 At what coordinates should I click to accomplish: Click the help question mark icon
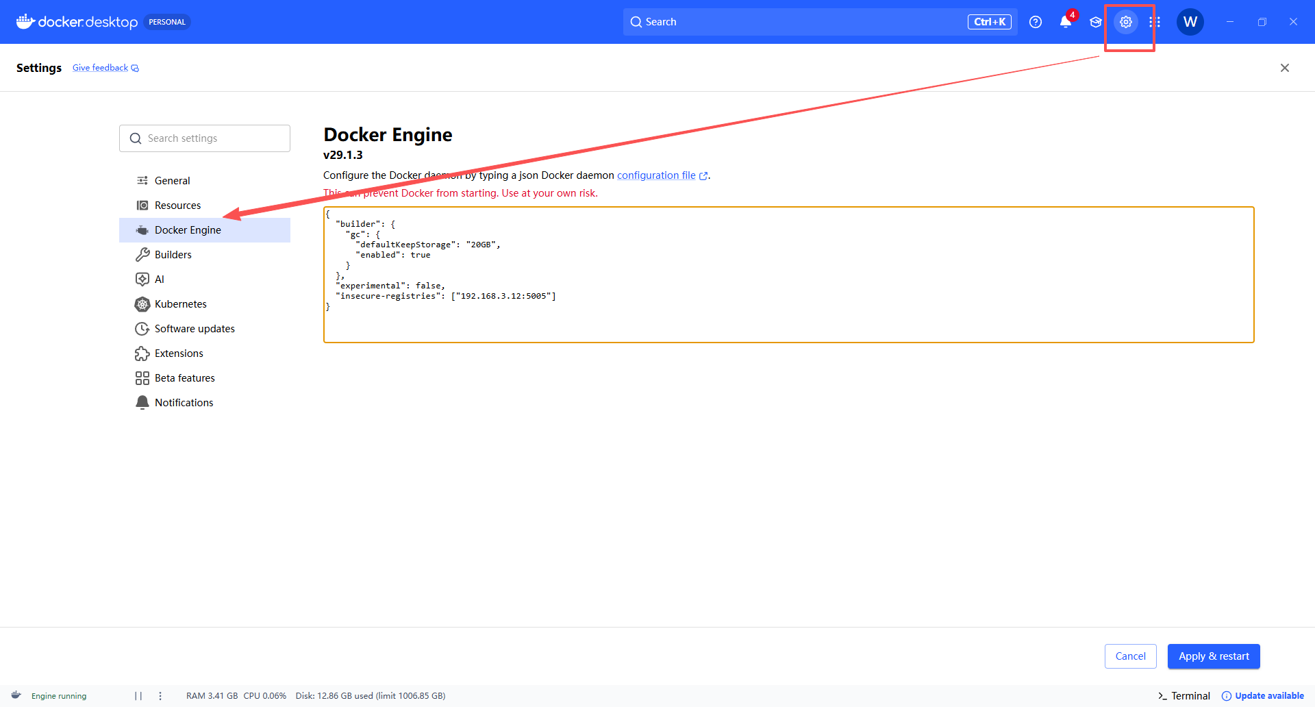[1036, 22]
